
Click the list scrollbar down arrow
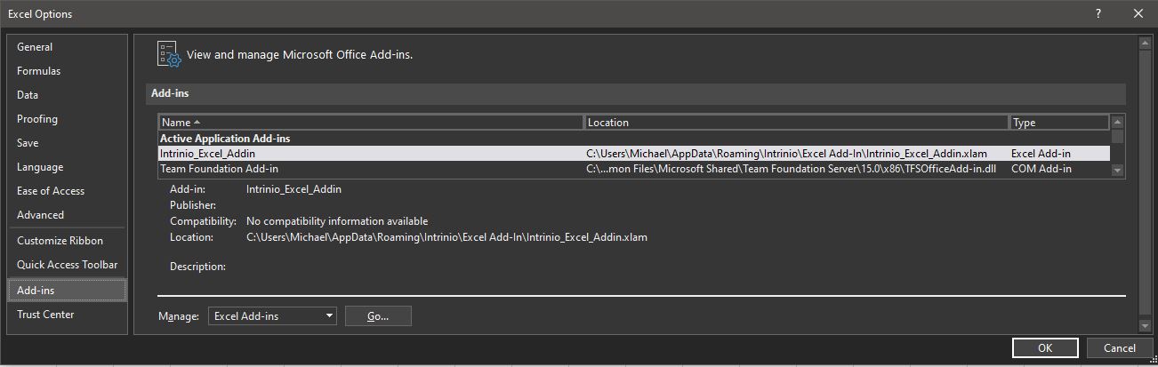pos(1118,171)
